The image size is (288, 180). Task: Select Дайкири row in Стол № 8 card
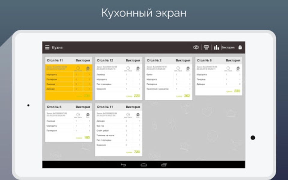tap(219, 84)
